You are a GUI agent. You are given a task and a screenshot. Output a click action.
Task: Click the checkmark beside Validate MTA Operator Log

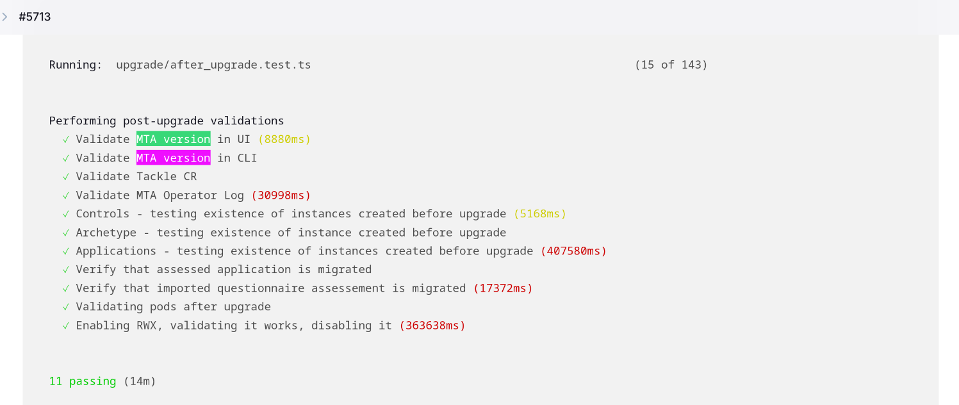tap(65, 195)
